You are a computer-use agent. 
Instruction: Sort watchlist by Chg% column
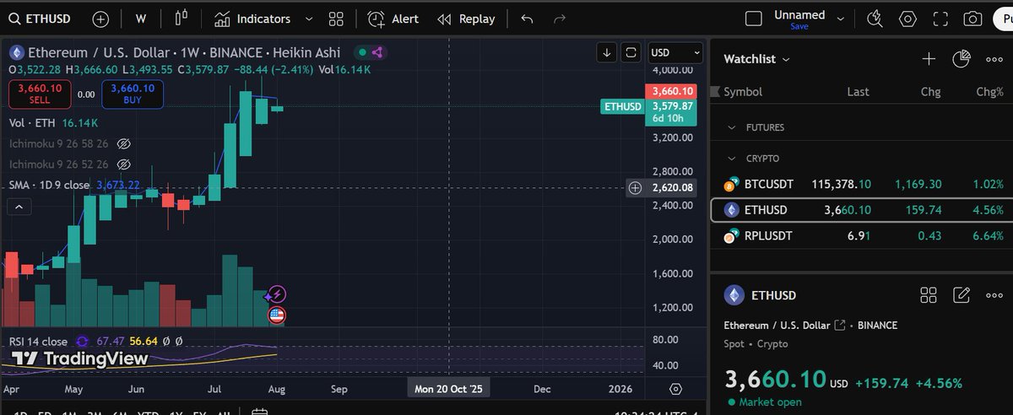[x=989, y=91]
